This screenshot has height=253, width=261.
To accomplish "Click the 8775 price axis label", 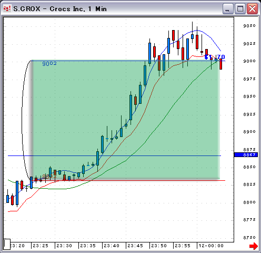I will click(x=249, y=220).
